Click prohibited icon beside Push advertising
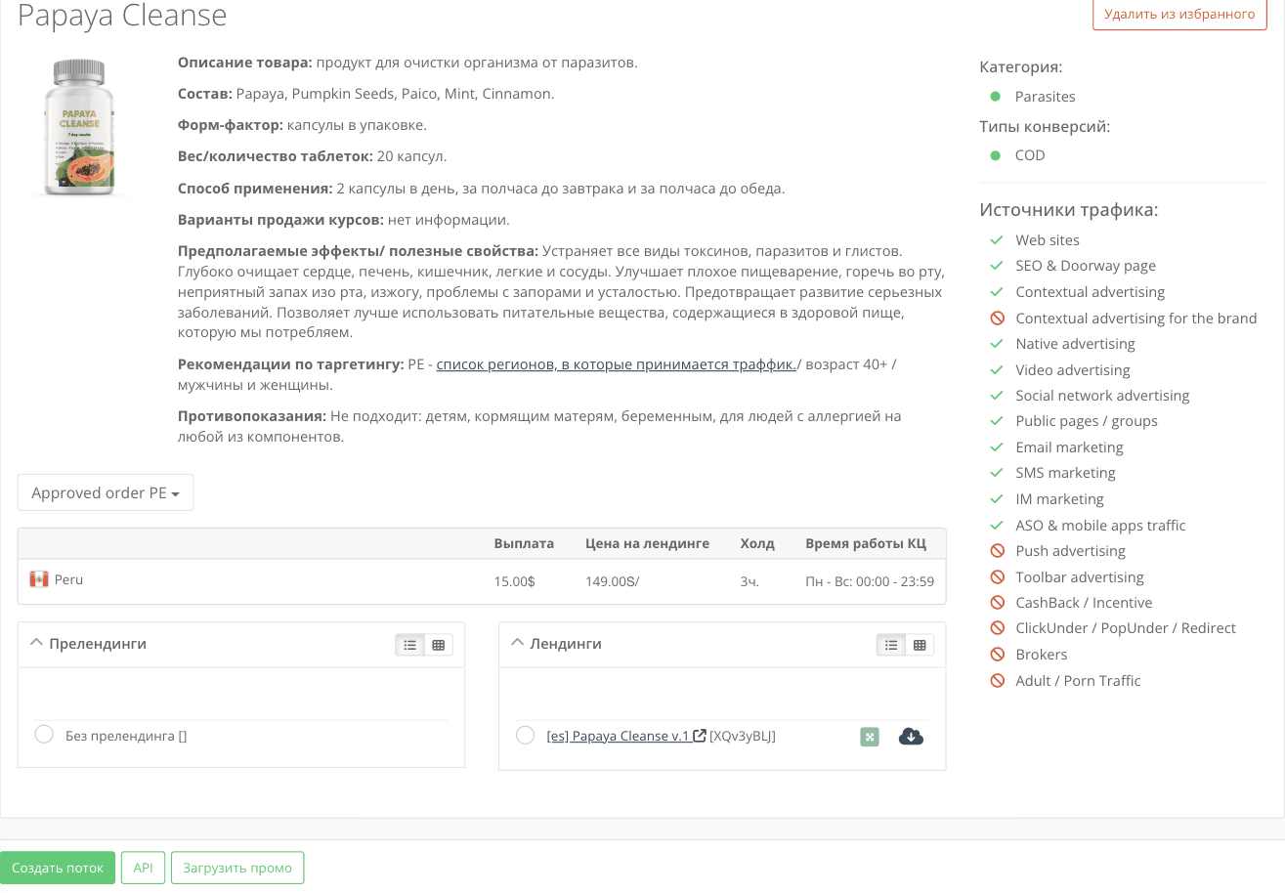1285x893 pixels. tap(998, 551)
